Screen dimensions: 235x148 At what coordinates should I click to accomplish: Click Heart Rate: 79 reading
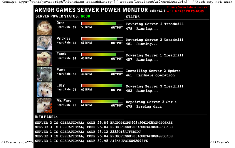click(x=66, y=89)
